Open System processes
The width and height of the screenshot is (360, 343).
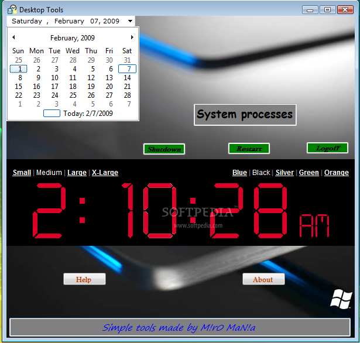tap(245, 115)
